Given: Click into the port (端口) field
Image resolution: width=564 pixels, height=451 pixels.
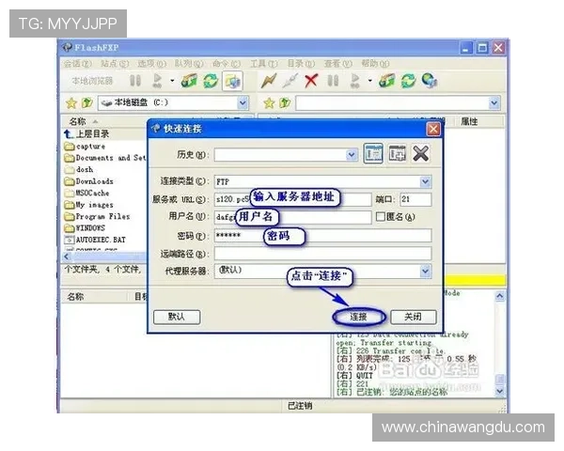Looking at the screenshot, I should point(415,199).
